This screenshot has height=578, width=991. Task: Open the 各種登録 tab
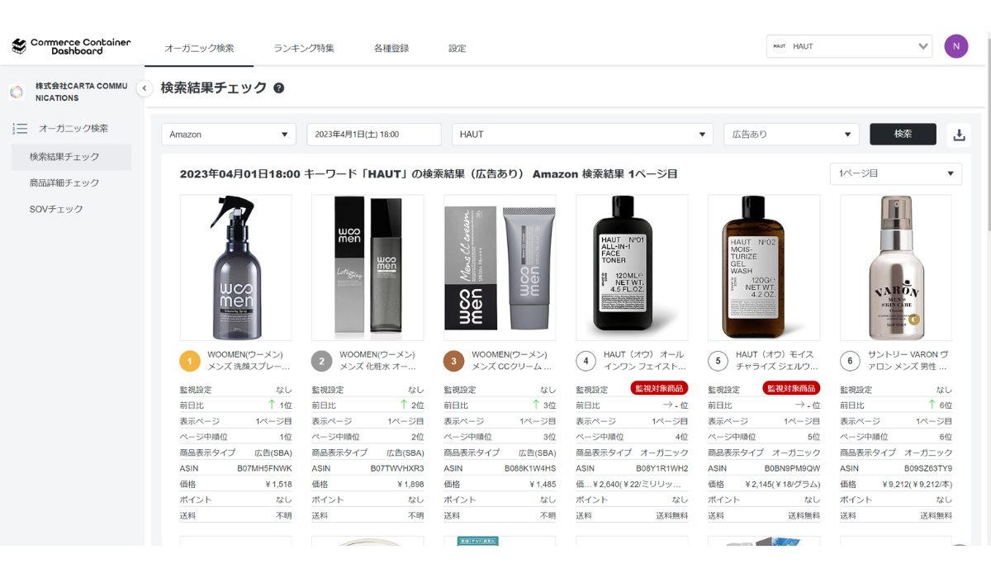click(x=391, y=48)
